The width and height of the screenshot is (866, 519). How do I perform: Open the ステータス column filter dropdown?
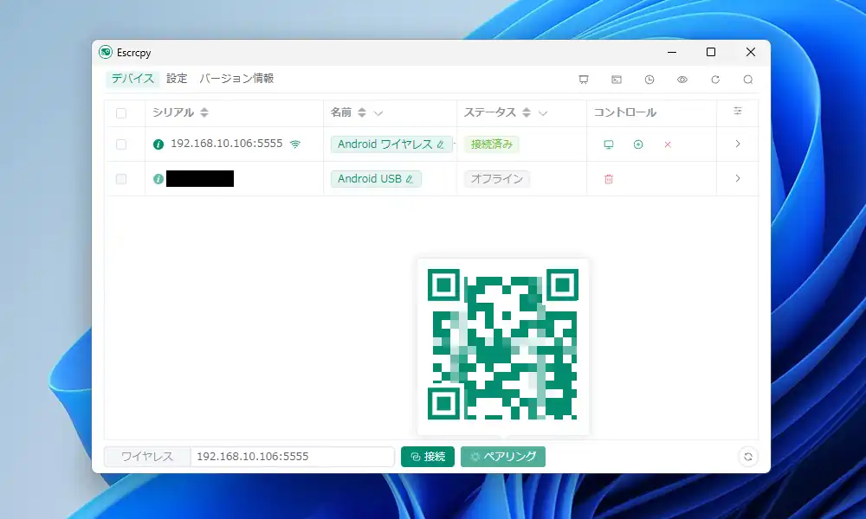[x=543, y=112]
